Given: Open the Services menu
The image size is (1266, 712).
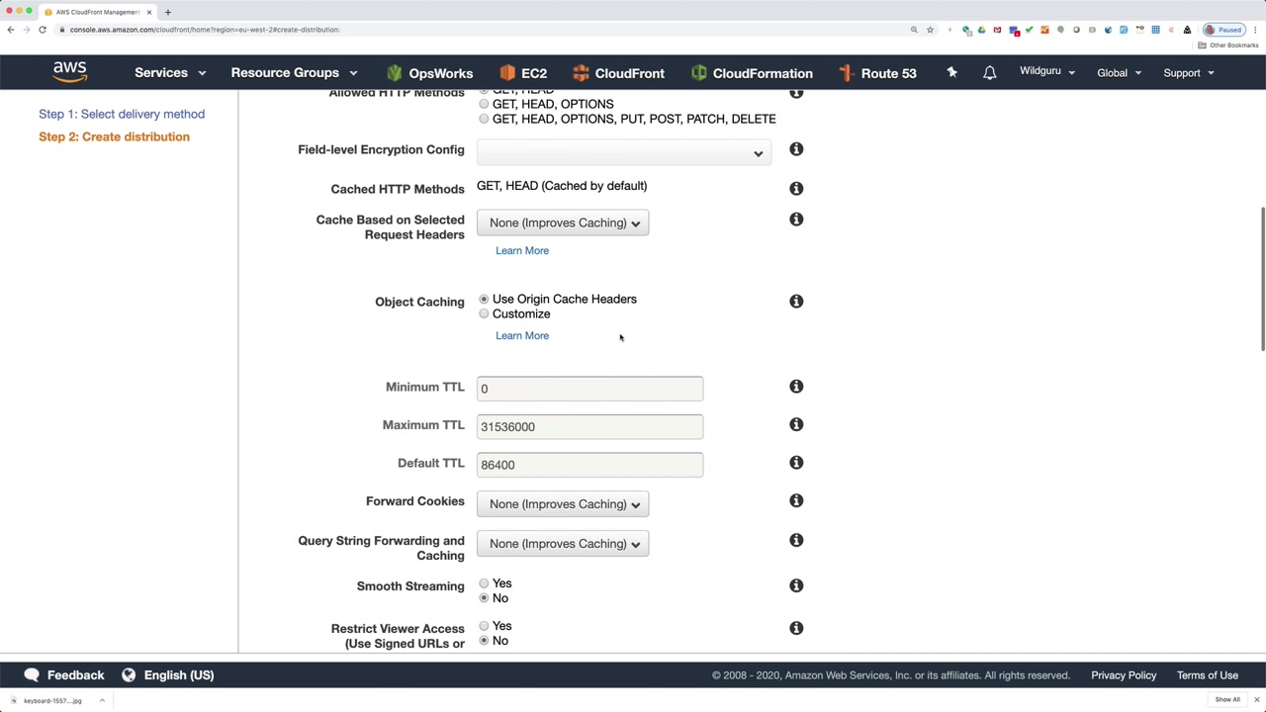Looking at the screenshot, I should tap(170, 73).
